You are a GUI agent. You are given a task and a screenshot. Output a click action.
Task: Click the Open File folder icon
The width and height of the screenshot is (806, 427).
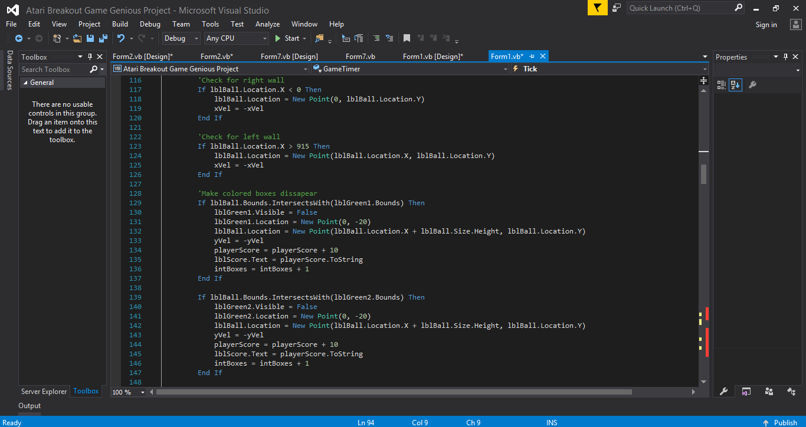coord(77,38)
